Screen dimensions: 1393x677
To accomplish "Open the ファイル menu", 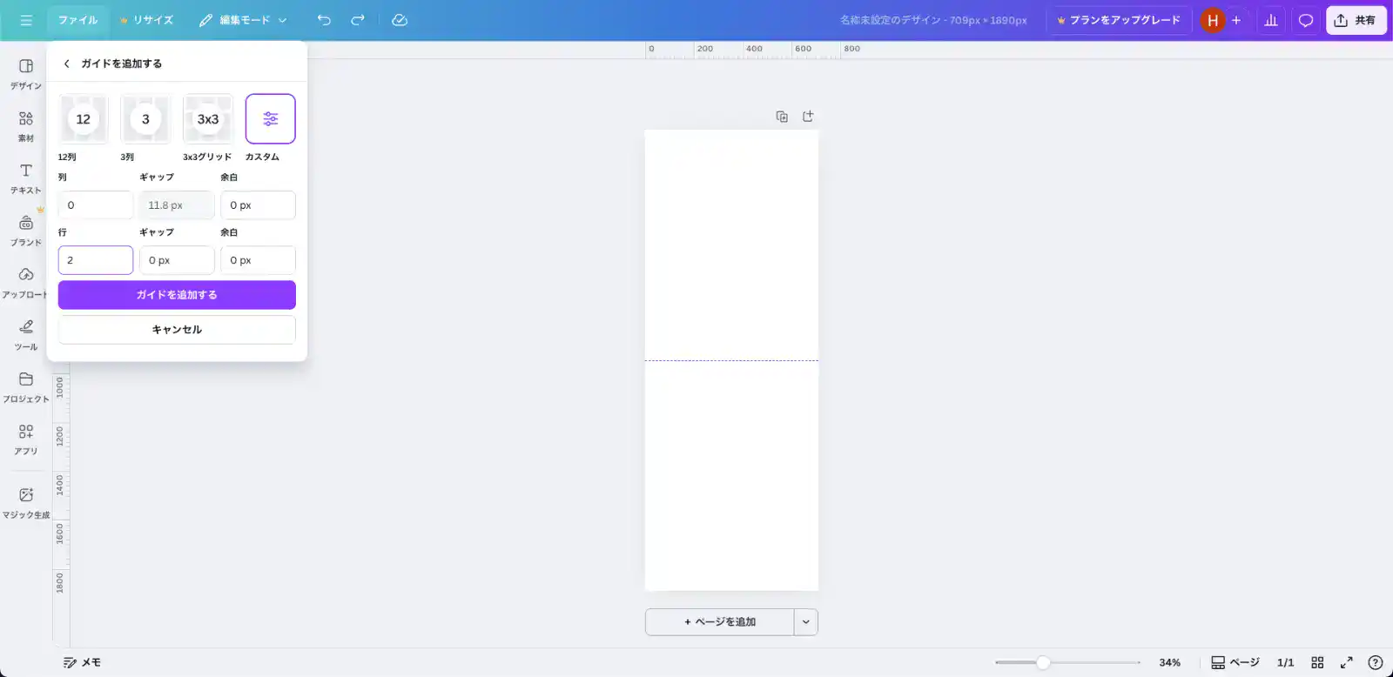I will click(x=77, y=20).
